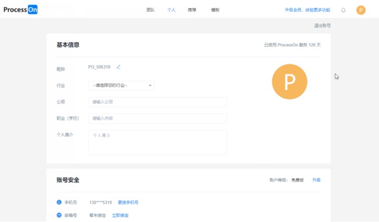
Task: Click the 基本信息 section heading
Action: click(x=68, y=45)
